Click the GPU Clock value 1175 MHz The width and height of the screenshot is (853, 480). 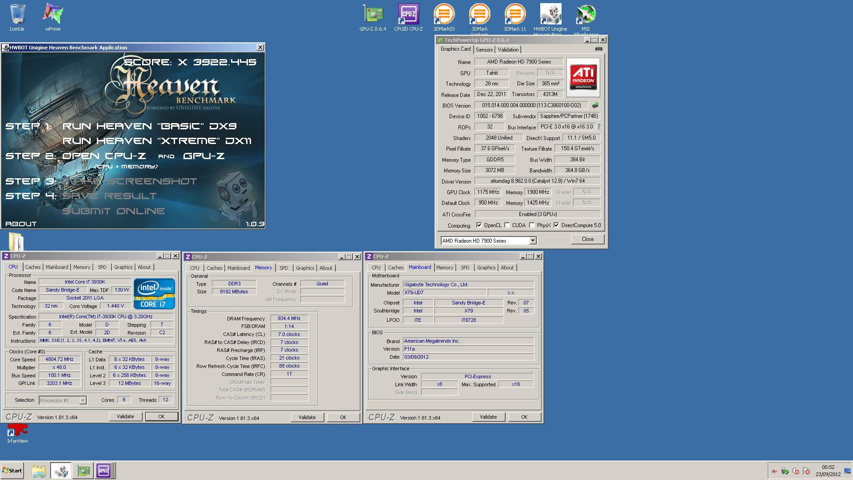pyautogui.click(x=488, y=192)
